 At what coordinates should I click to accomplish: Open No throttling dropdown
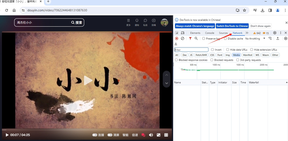255,39
